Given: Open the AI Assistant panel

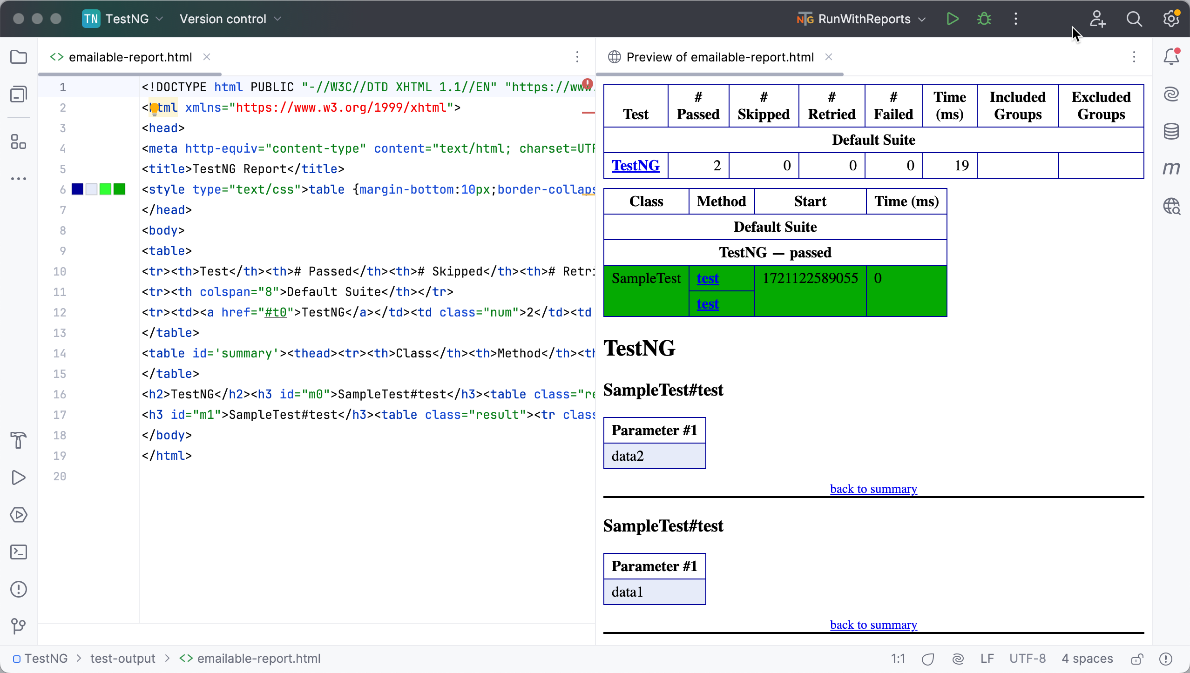Looking at the screenshot, I should pyautogui.click(x=1171, y=94).
